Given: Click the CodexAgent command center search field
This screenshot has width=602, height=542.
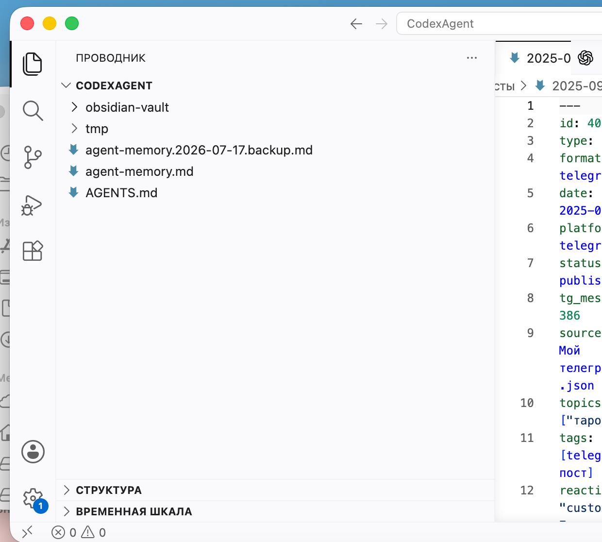Looking at the screenshot, I should click(x=499, y=24).
